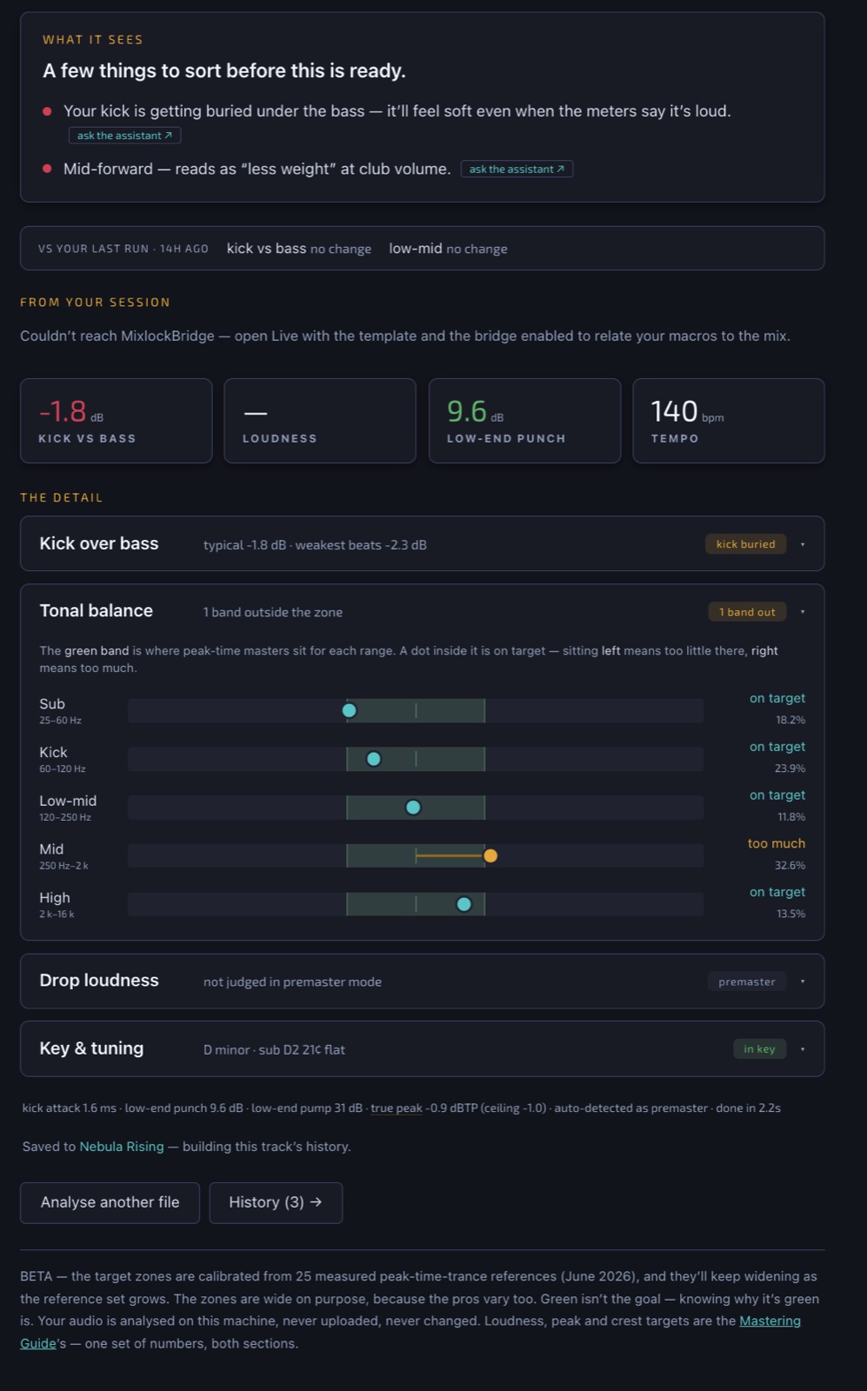
Task: Click Analyse another file button
Action: [x=110, y=1202]
